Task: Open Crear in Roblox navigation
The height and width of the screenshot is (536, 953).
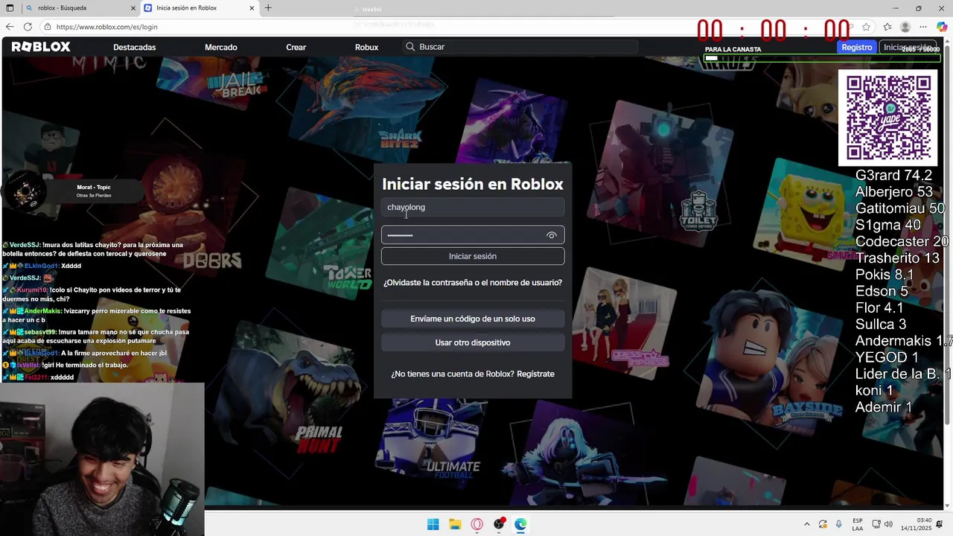Action: click(x=296, y=47)
